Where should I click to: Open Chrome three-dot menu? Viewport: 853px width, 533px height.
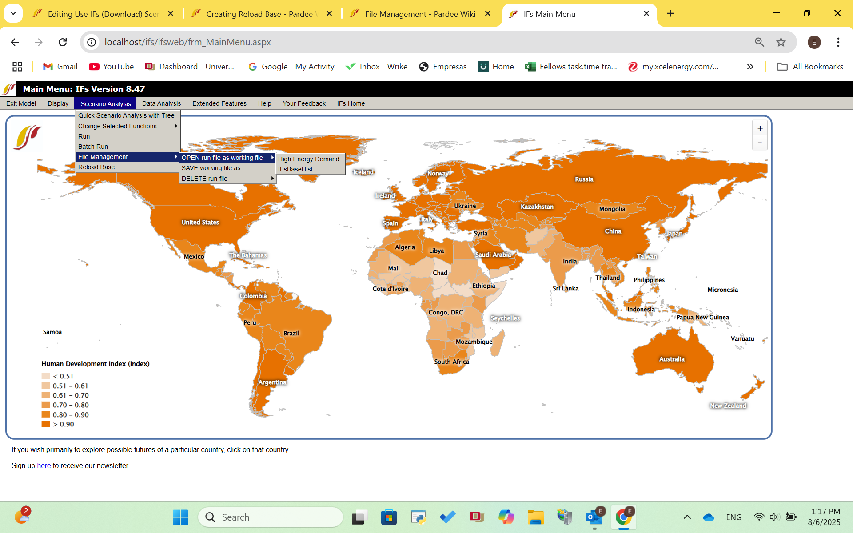(x=838, y=42)
